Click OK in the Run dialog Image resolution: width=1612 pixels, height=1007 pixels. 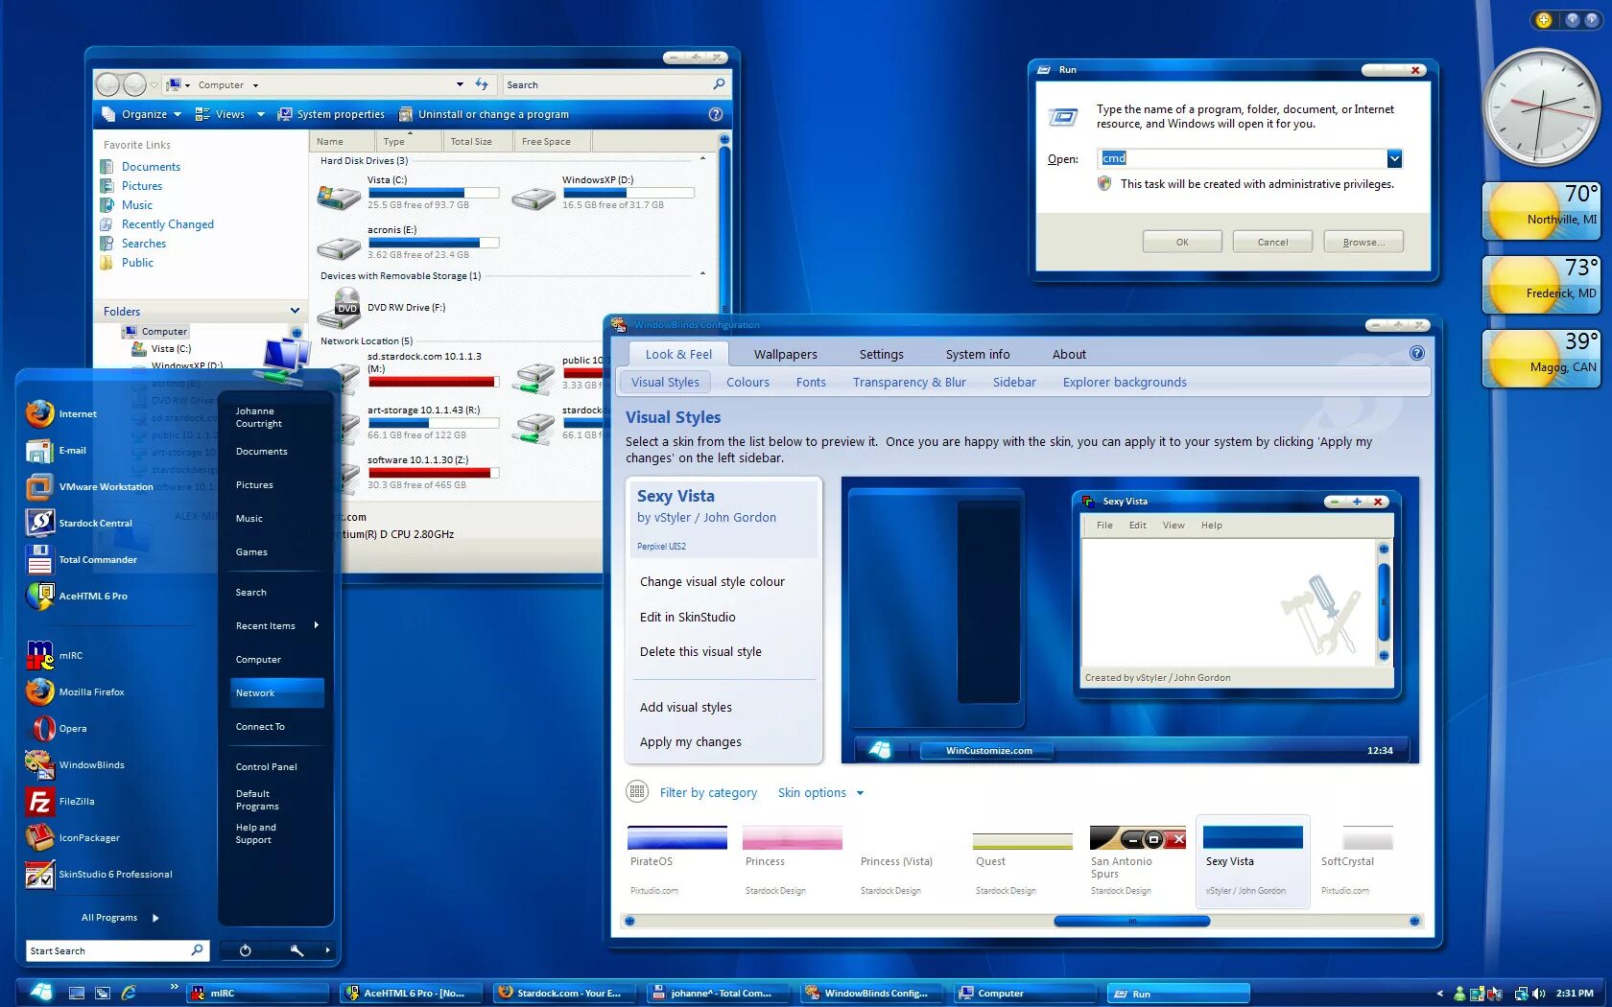pyautogui.click(x=1182, y=242)
